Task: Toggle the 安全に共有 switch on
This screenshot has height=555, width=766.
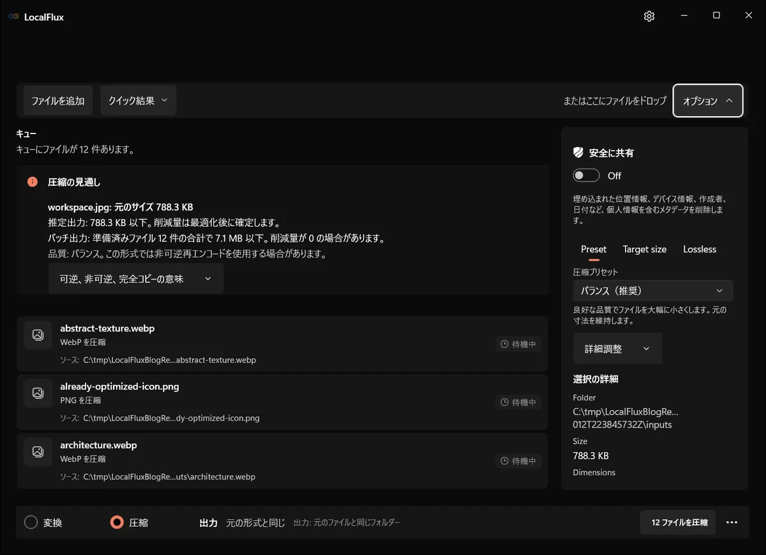Action: [x=587, y=176]
